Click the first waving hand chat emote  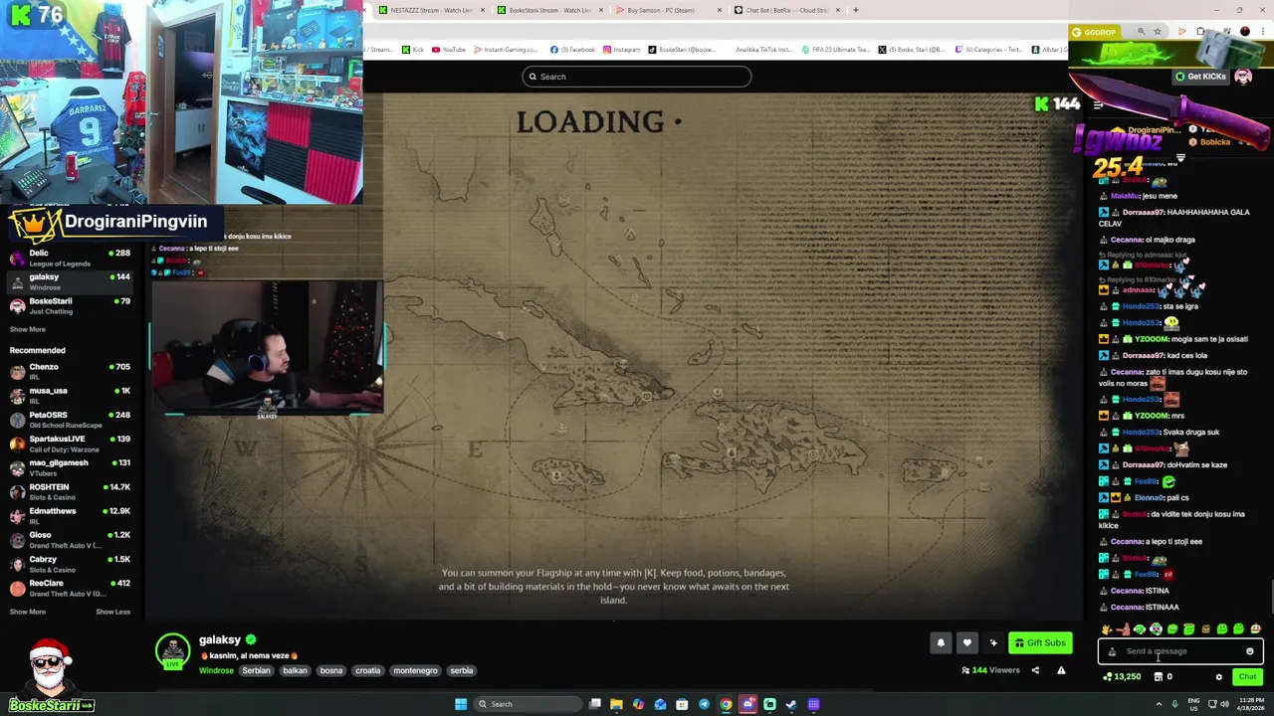tap(1108, 629)
